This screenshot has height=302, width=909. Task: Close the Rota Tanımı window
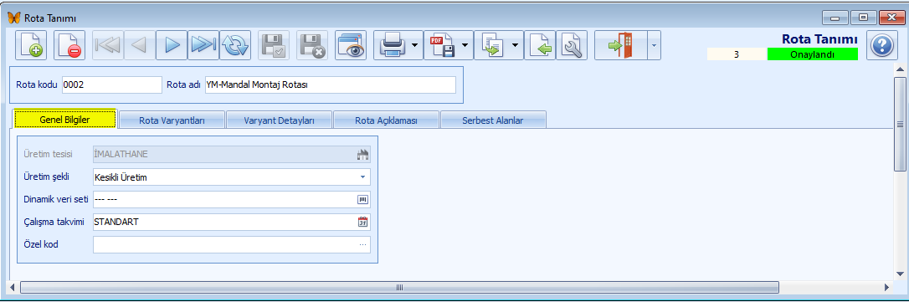point(891,18)
